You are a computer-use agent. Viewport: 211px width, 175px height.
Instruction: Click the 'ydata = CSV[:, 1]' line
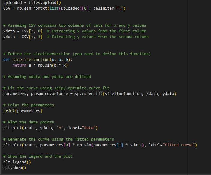tap(23, 37)
